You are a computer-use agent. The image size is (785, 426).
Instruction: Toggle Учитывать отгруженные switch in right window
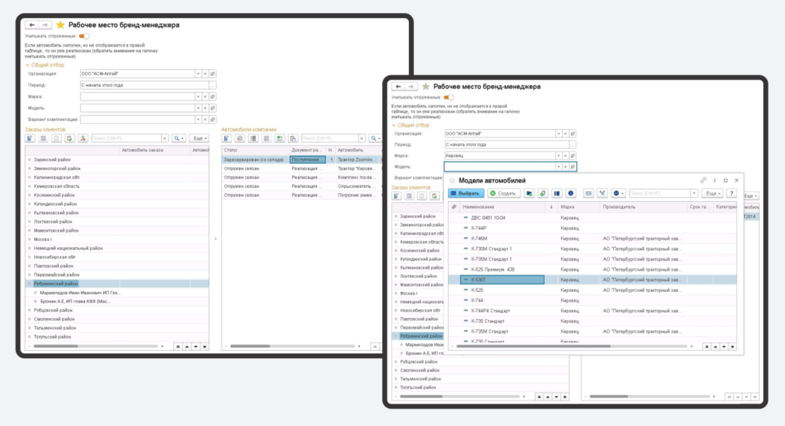click(x=448, y=97)
